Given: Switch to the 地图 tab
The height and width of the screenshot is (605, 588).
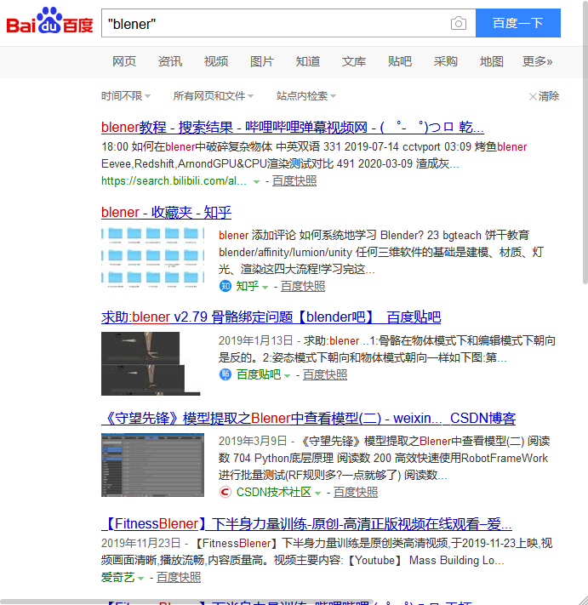Looking at the screenshot, I should coord(492,61).
